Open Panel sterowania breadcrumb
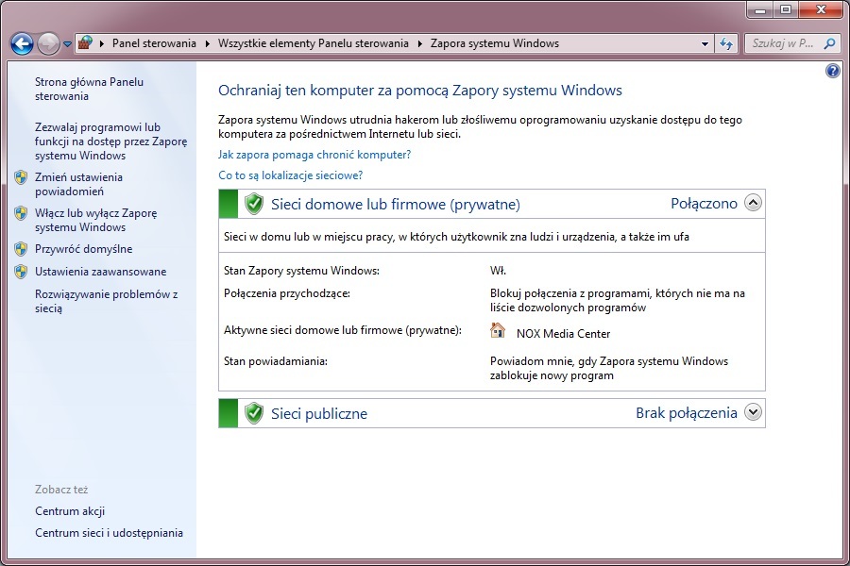The width and height of the screenshot is (850, 566). [x=154, y=43]
